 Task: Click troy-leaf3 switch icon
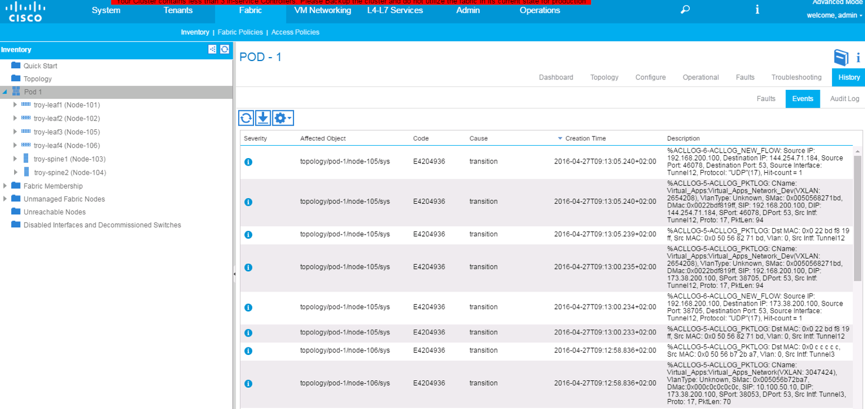pyautogui.click(x=26, y=132)
